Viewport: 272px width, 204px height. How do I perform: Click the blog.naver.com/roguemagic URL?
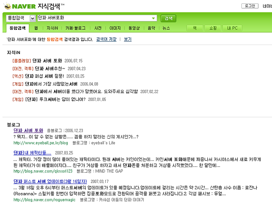pos(45,200)
